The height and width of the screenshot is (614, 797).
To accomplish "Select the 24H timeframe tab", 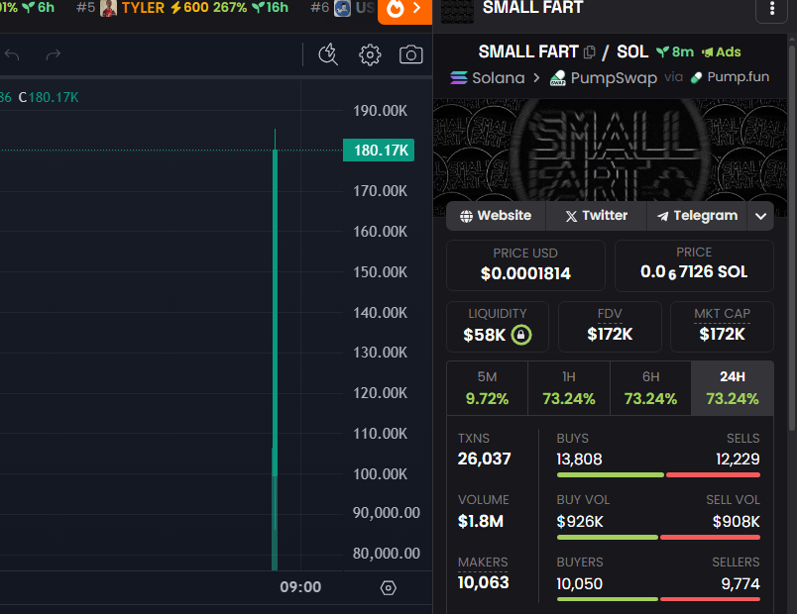I will pyautogui.click(x=733, y=388).
